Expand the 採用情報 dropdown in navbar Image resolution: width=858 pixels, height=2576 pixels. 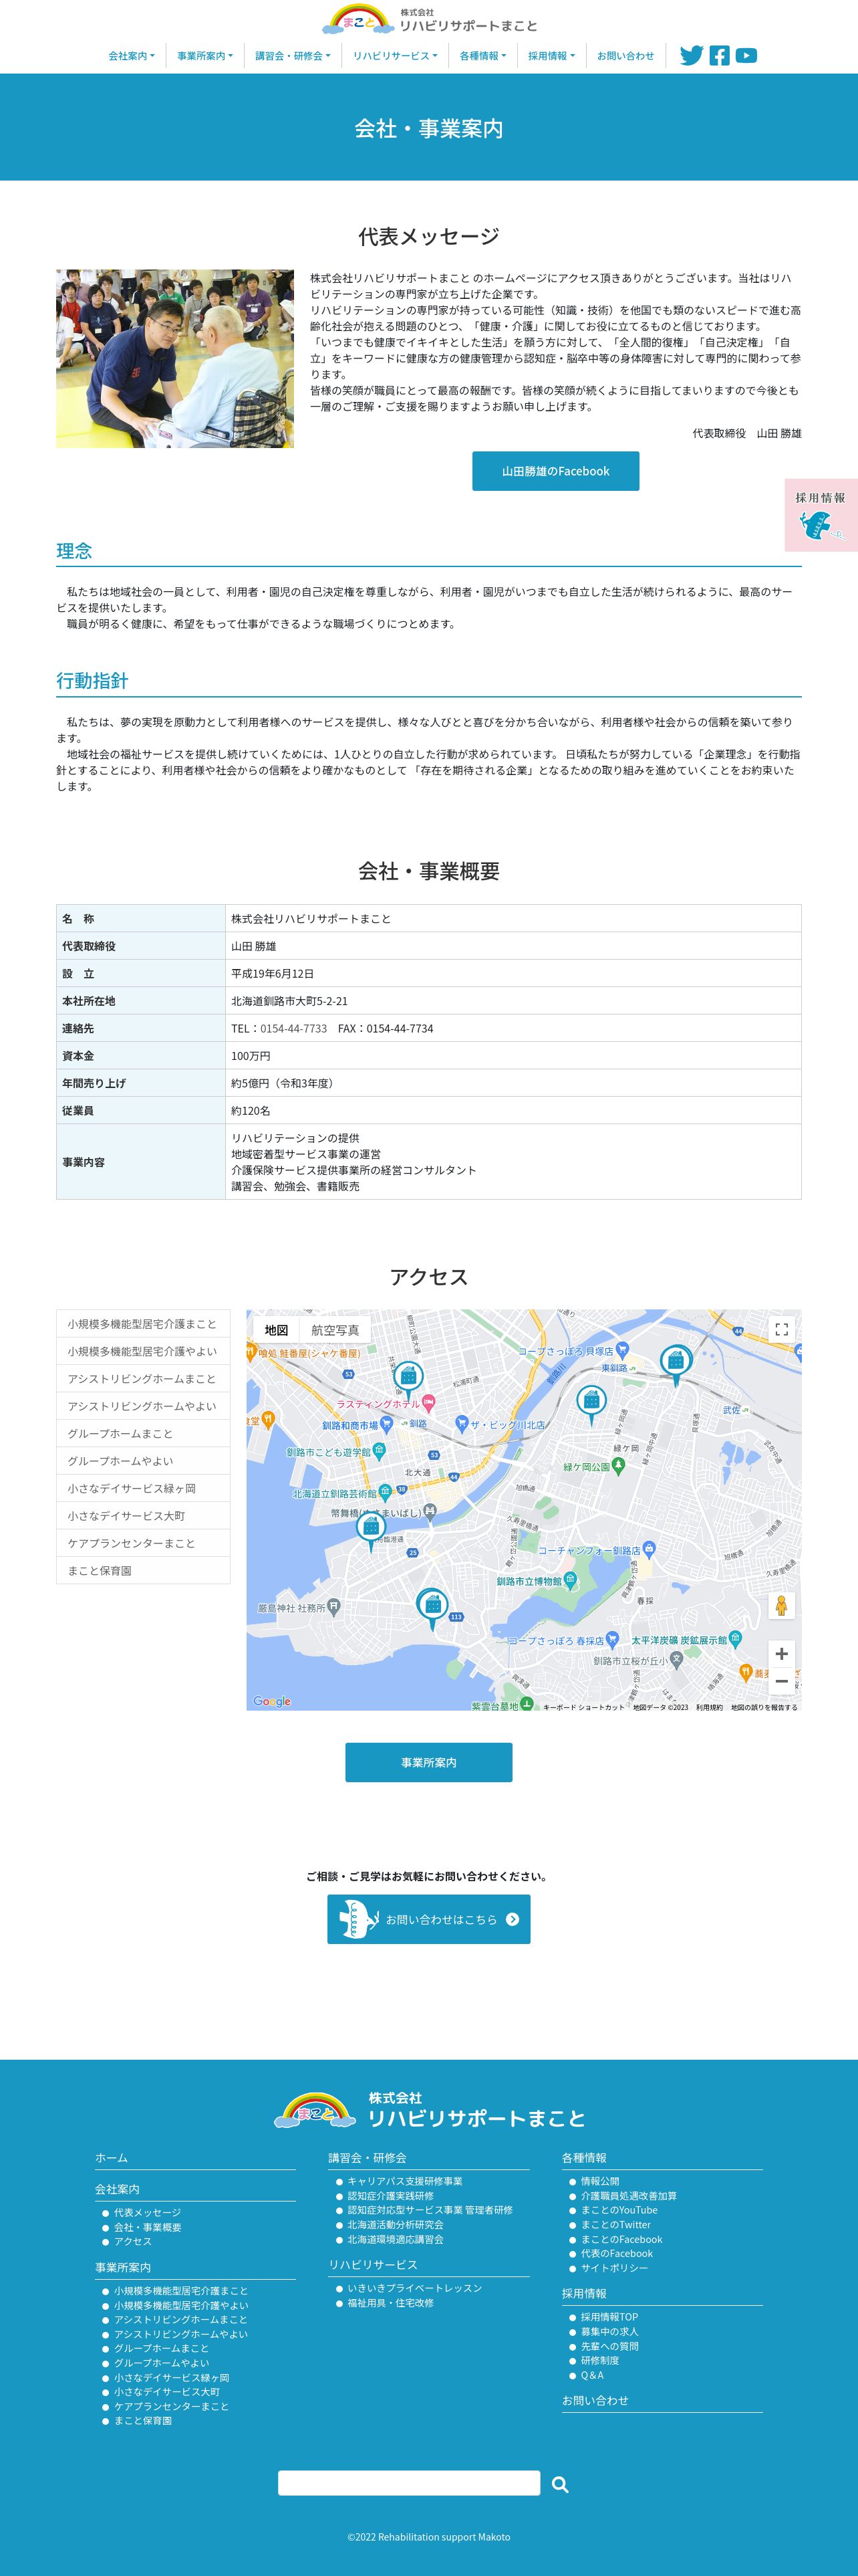coord(551,56)
